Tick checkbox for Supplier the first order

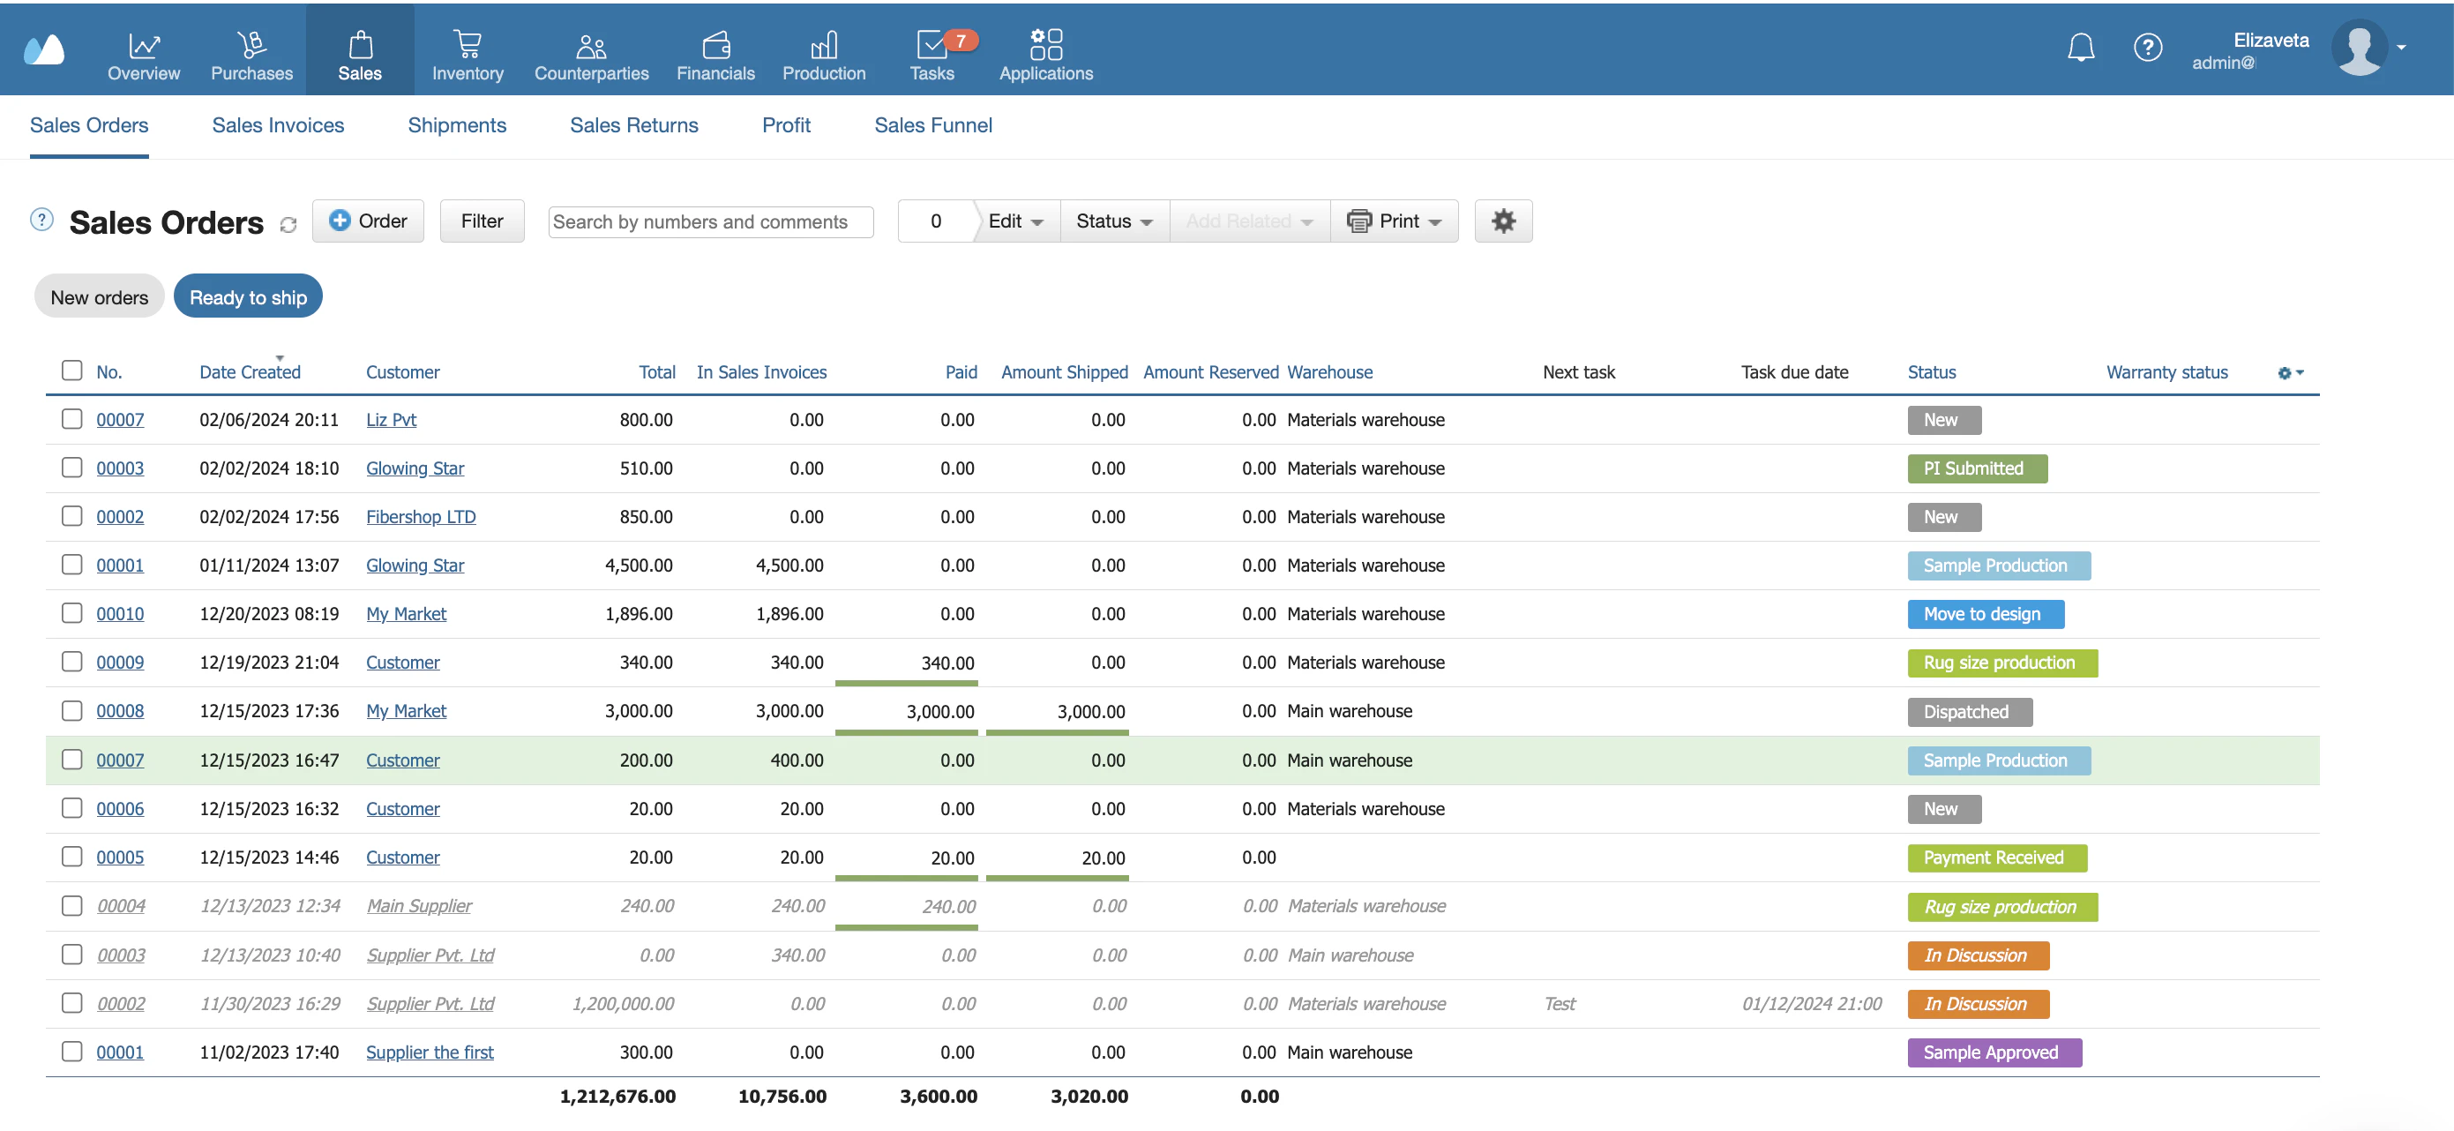tap(71, 1051)
